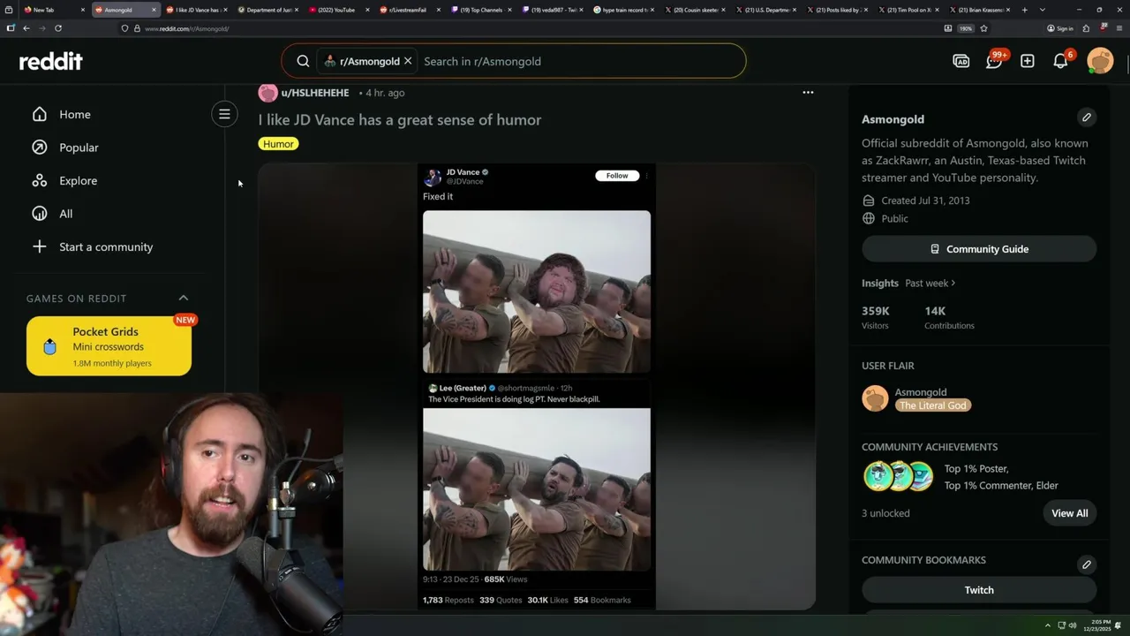Bookmark this page with the star icon

point(983,28)
